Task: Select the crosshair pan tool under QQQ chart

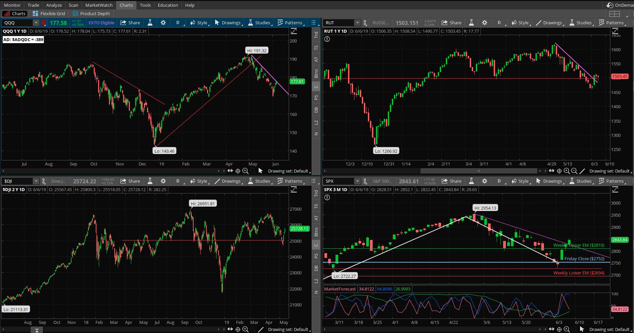Action: coord(238,171)
